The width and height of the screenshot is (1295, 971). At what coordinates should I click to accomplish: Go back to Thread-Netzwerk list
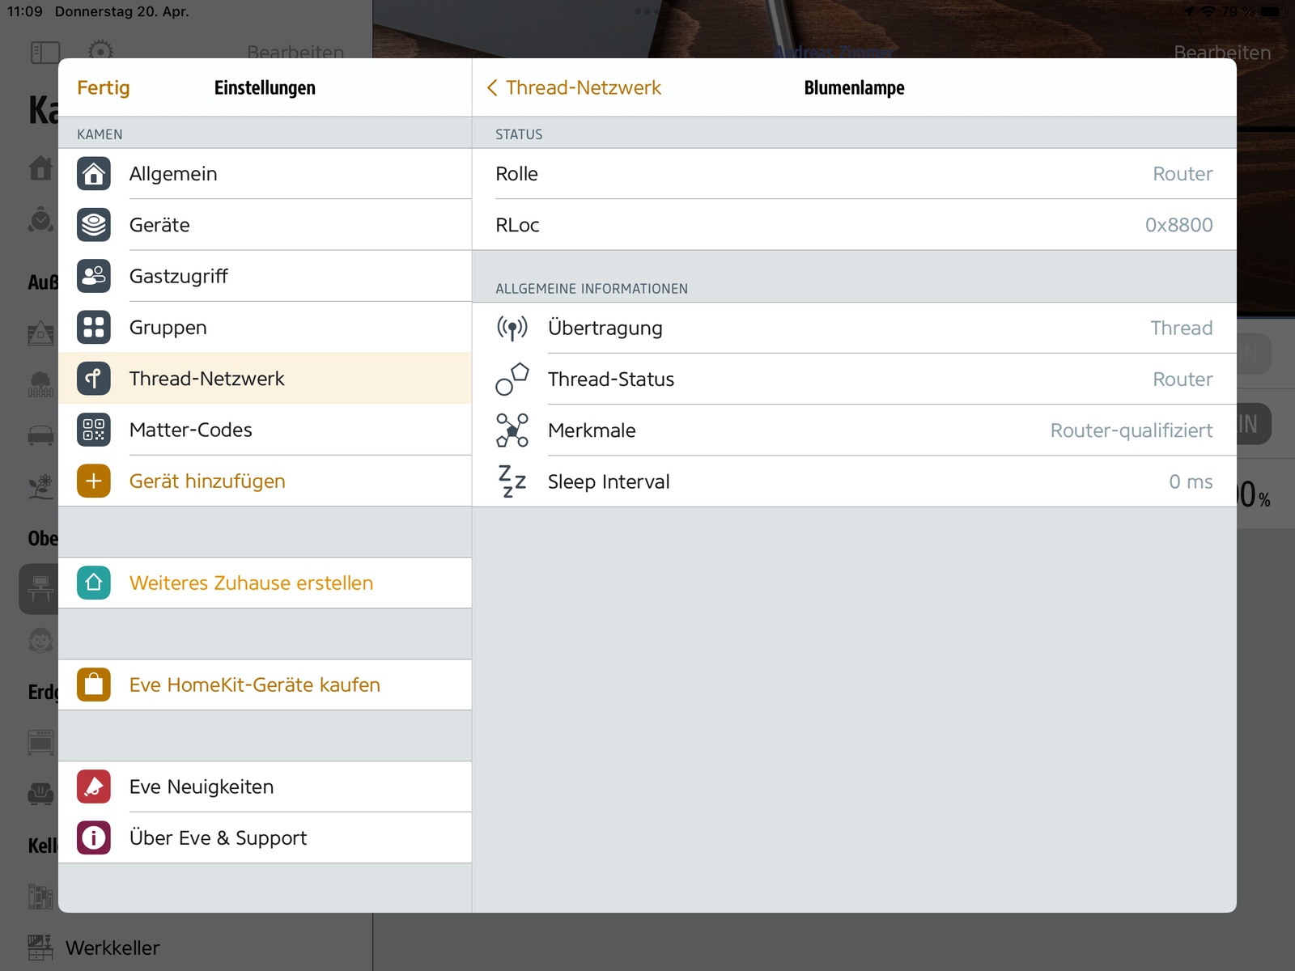tap(574, 88)
